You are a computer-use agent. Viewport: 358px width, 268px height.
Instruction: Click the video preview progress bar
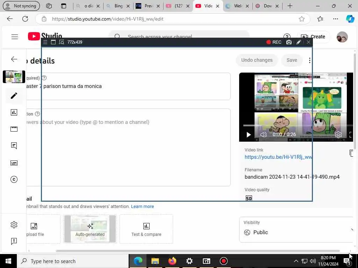[x=298, y=126]
